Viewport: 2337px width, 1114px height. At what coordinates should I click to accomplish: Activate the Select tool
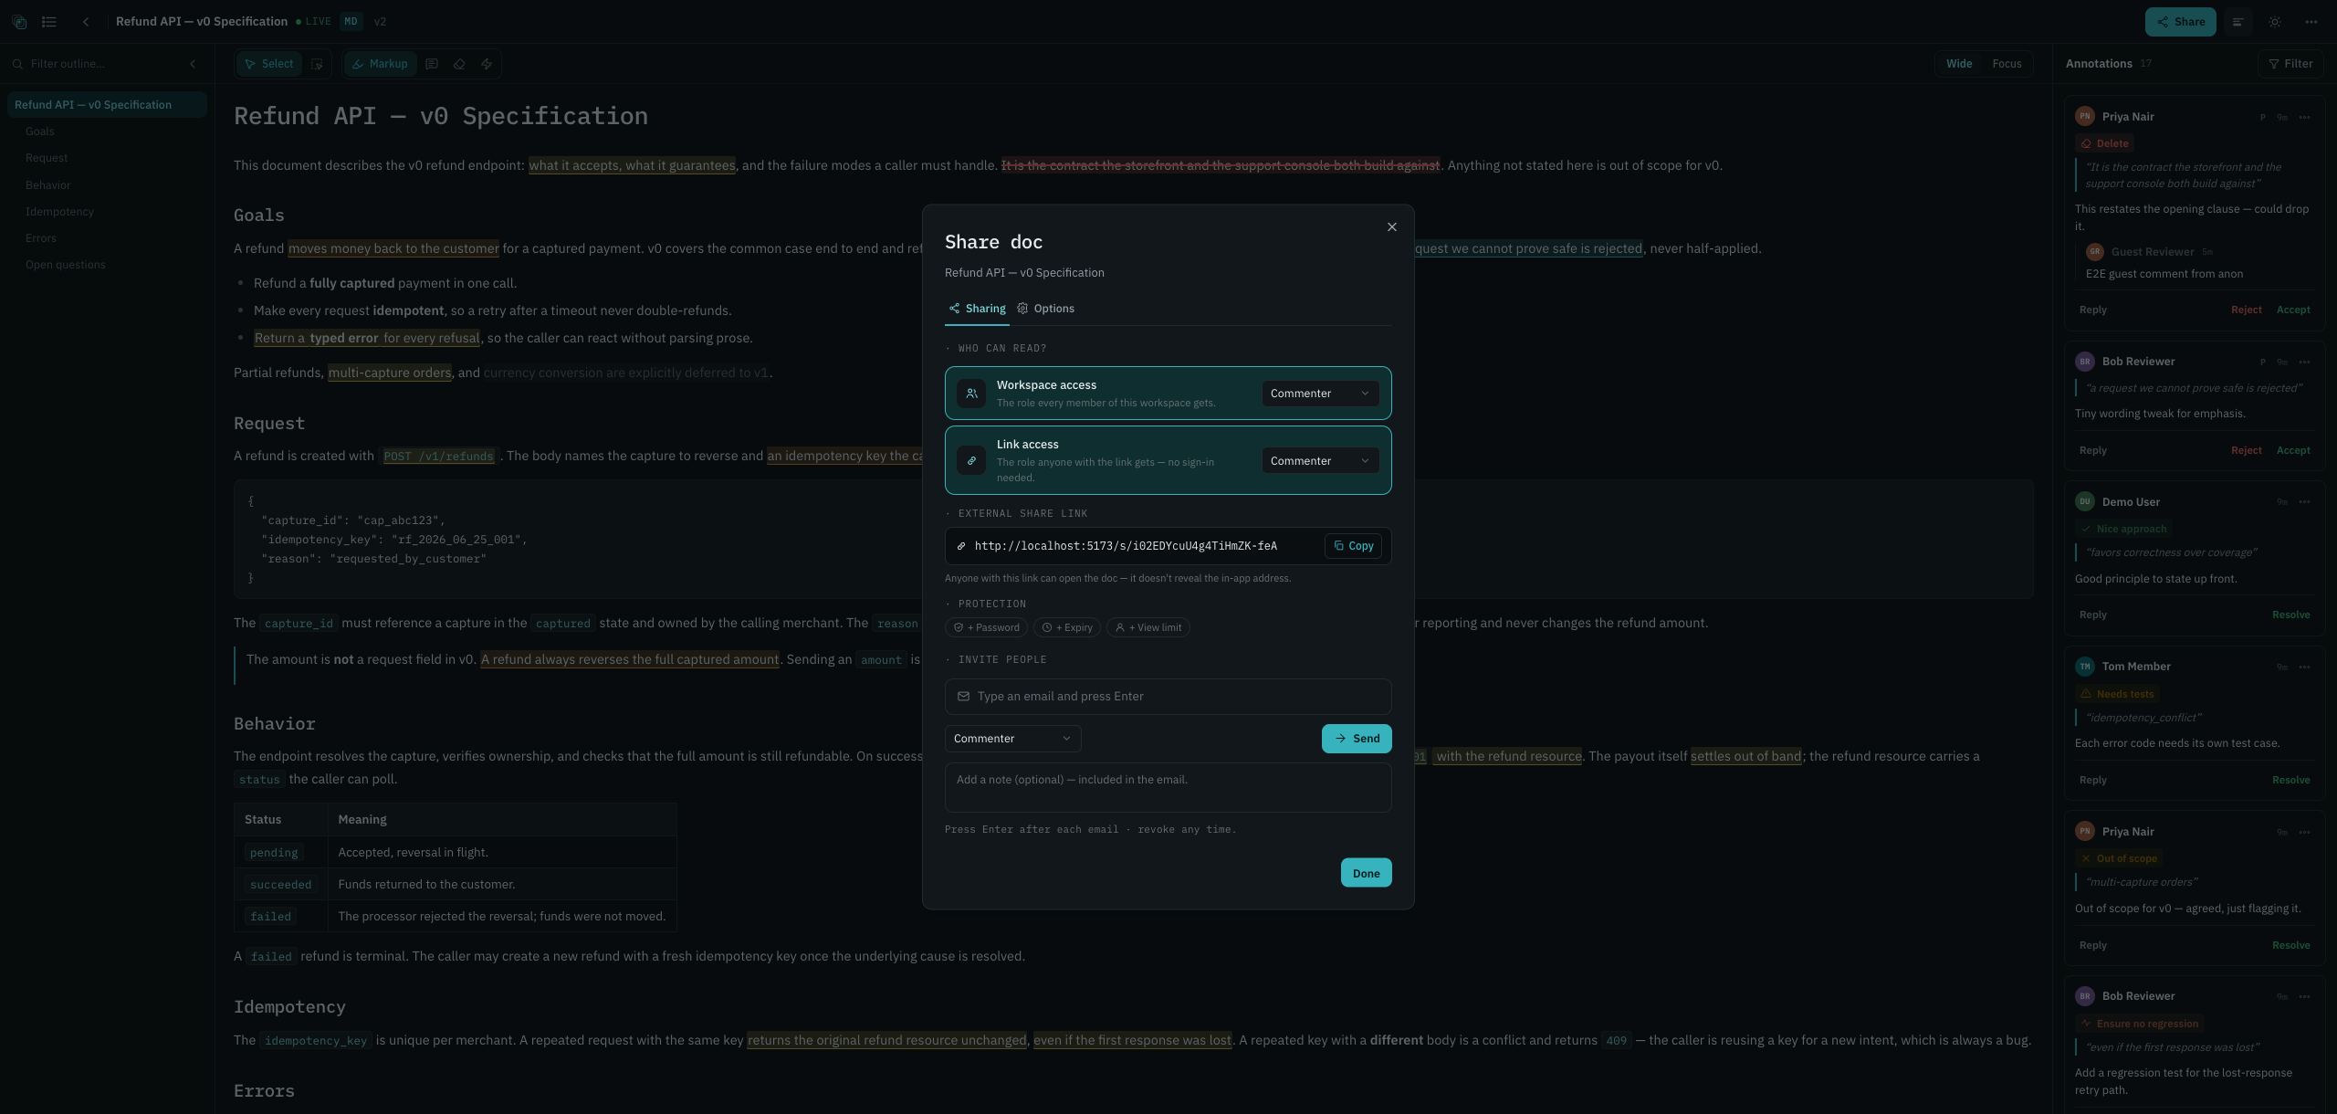coord(269,64)
